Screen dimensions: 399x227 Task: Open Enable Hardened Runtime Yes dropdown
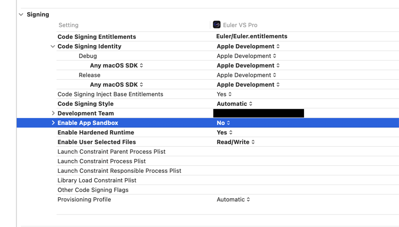(224, 132)
